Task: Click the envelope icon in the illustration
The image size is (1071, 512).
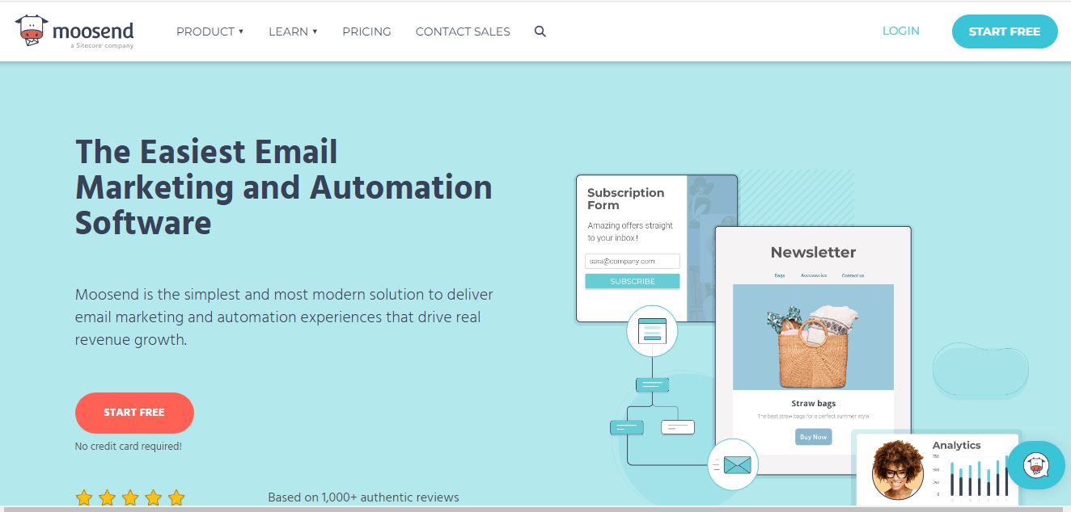Action: click(x=733, y=465)
